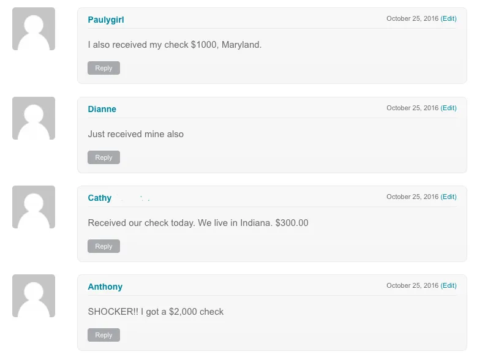Click the date on Paulygirl's comment

(412, 18)
